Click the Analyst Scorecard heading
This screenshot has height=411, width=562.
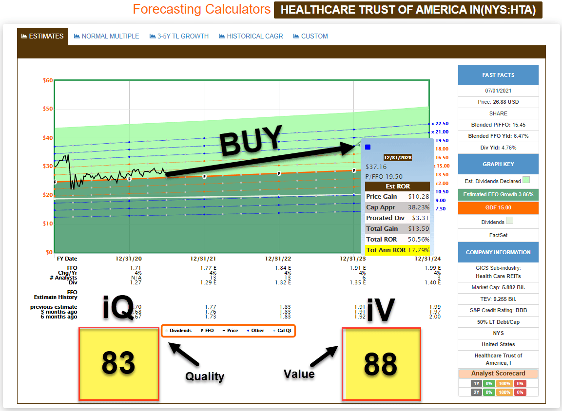click(498, 374)
